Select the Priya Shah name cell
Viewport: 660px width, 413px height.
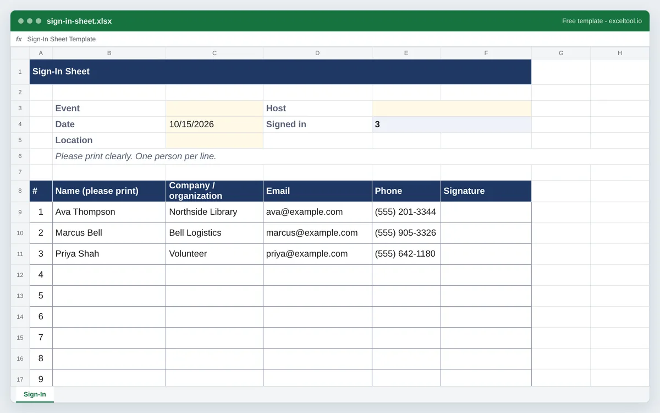(109, 254)
